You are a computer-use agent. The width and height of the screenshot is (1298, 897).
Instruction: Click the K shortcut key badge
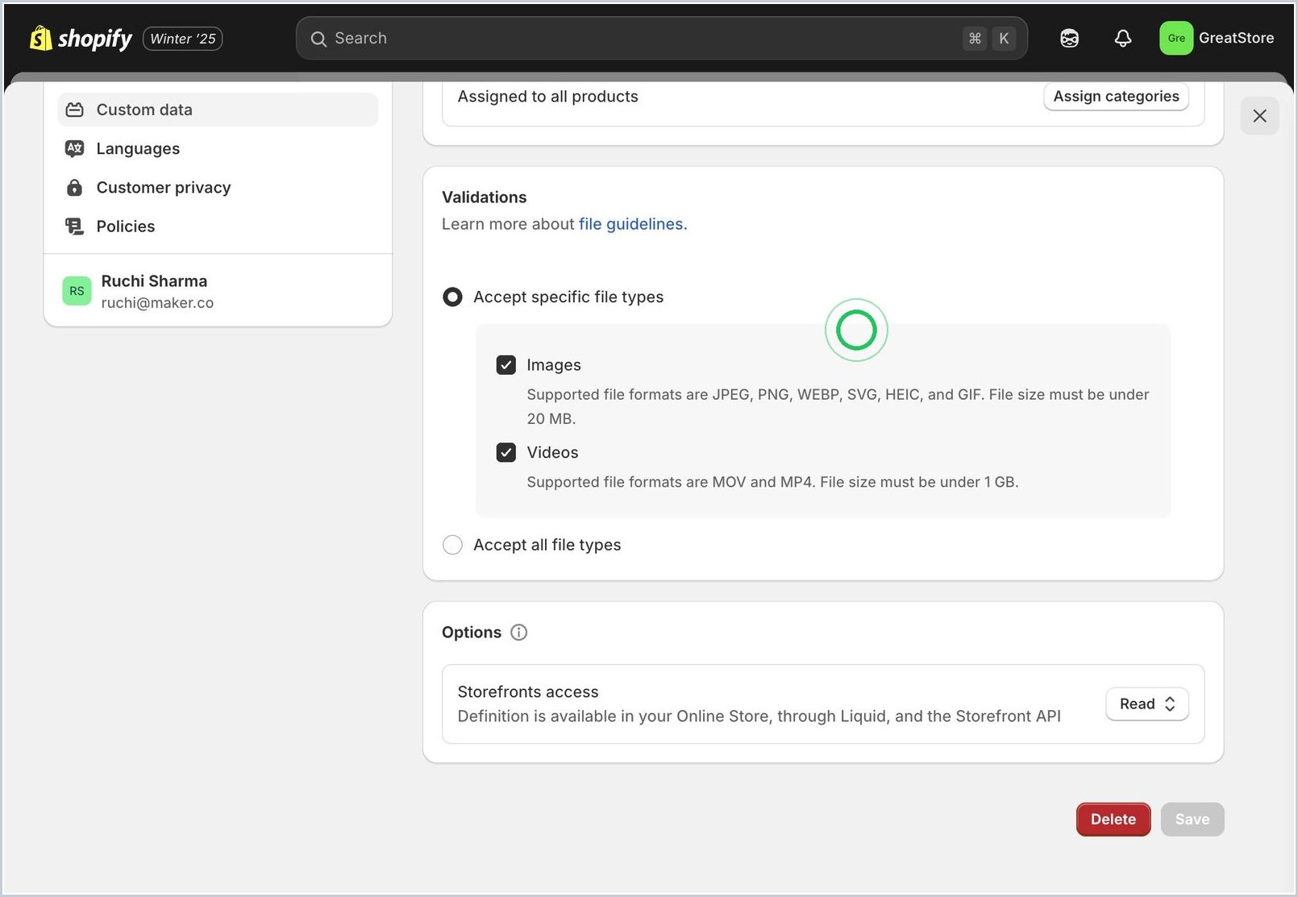tap(1004, 38)
